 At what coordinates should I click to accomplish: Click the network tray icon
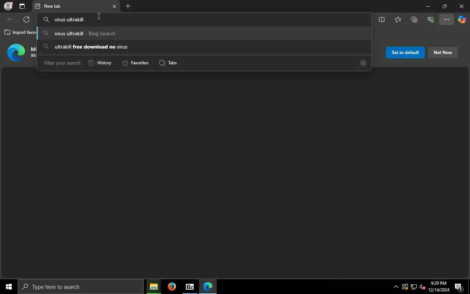[414, 287]
